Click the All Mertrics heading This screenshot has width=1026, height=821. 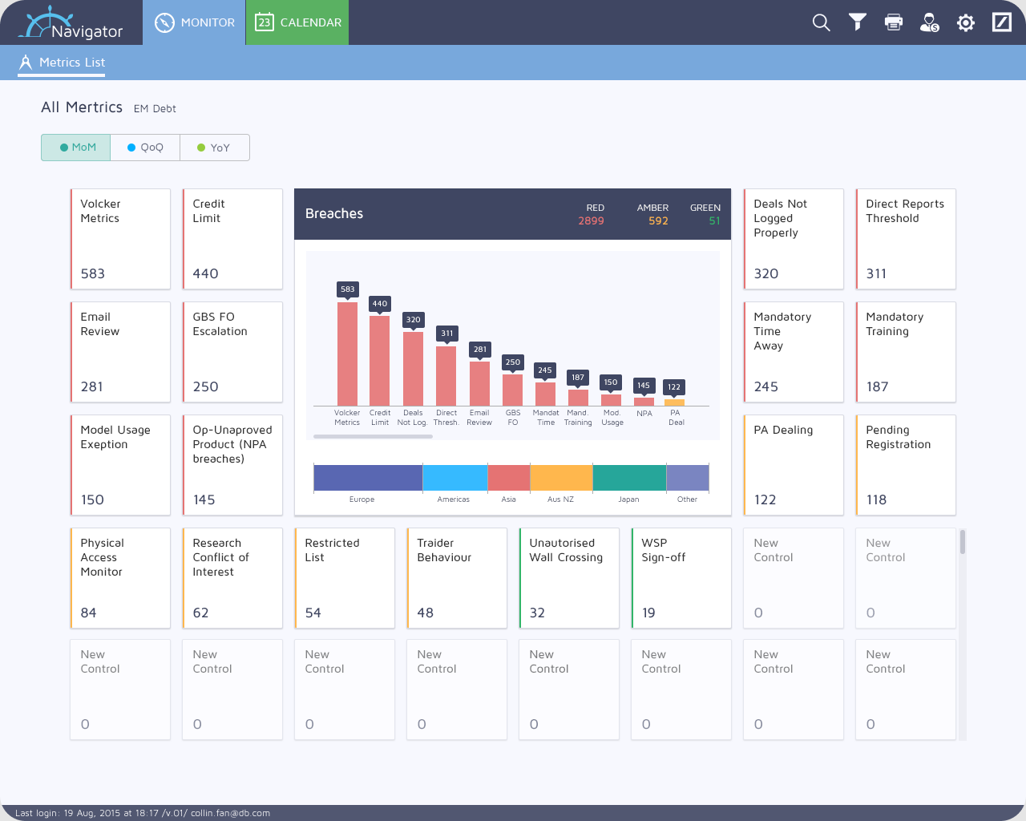(82, 107)
